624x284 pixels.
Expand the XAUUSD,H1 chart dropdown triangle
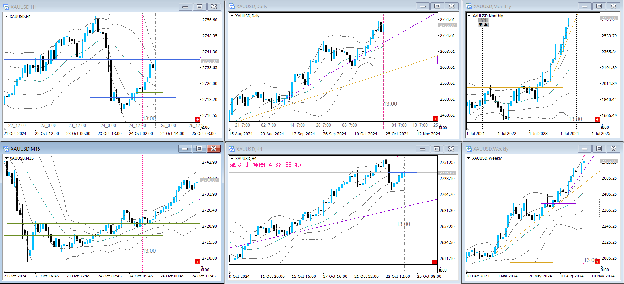7,16
